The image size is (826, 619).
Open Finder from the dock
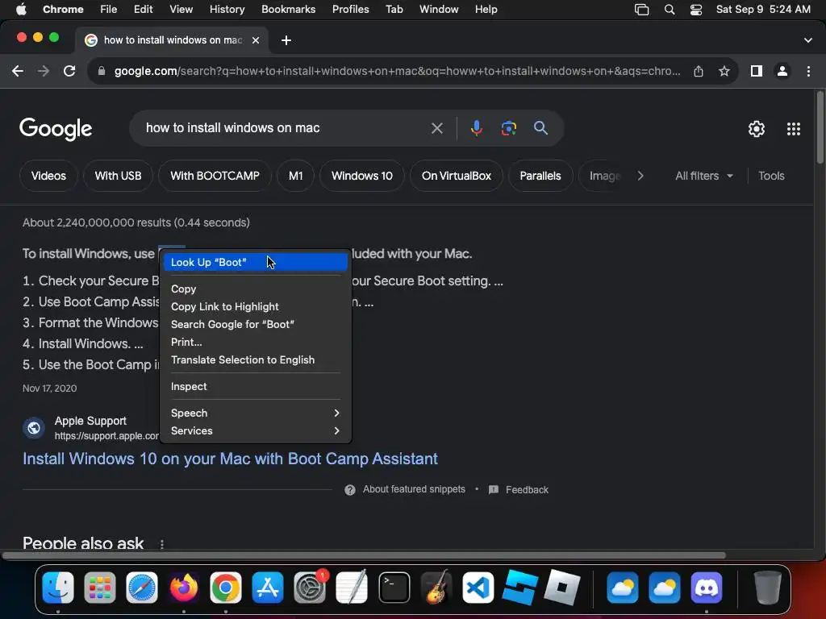pyautogui.click(x=58, y=588)
